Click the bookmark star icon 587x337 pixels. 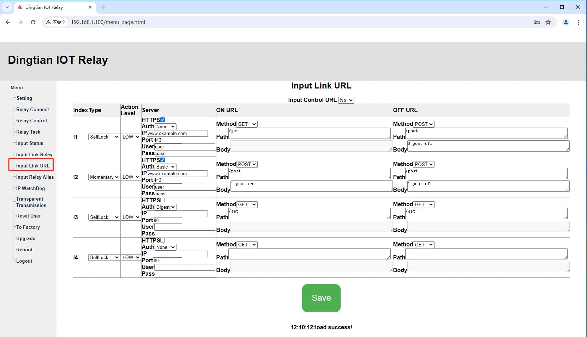pyautogui.click(x=548, y=22)
